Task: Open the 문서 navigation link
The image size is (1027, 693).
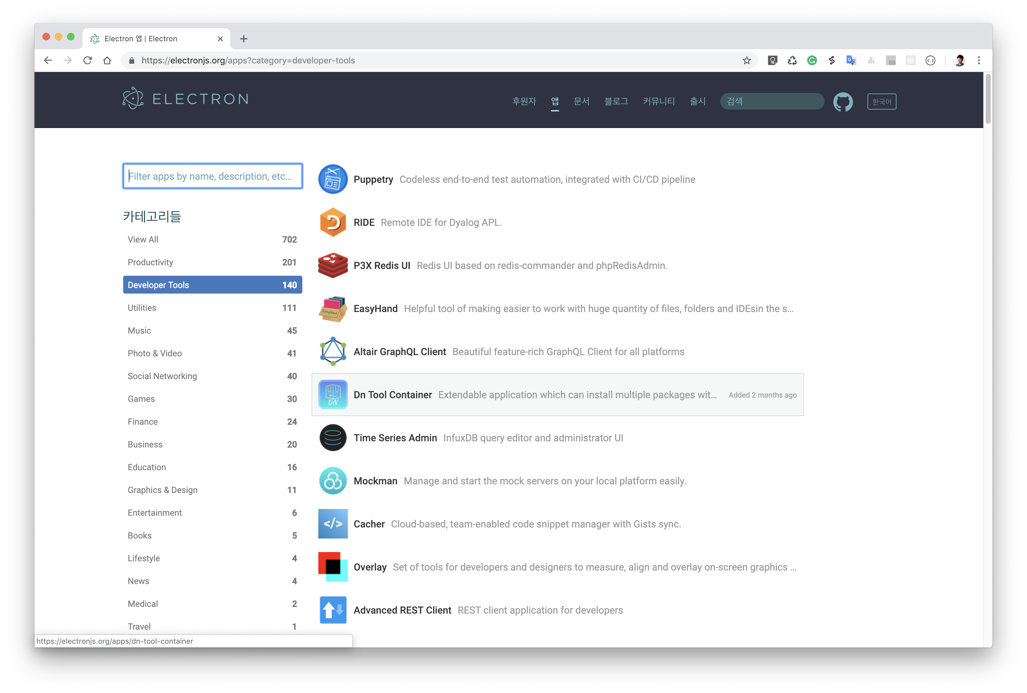Action: (581, 101)
